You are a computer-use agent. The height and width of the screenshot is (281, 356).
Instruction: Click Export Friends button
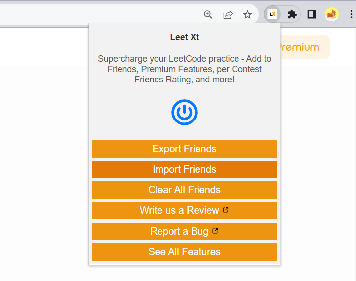184,149
